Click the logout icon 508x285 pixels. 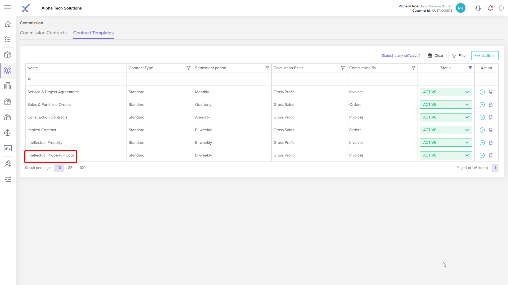coord(502,8)
